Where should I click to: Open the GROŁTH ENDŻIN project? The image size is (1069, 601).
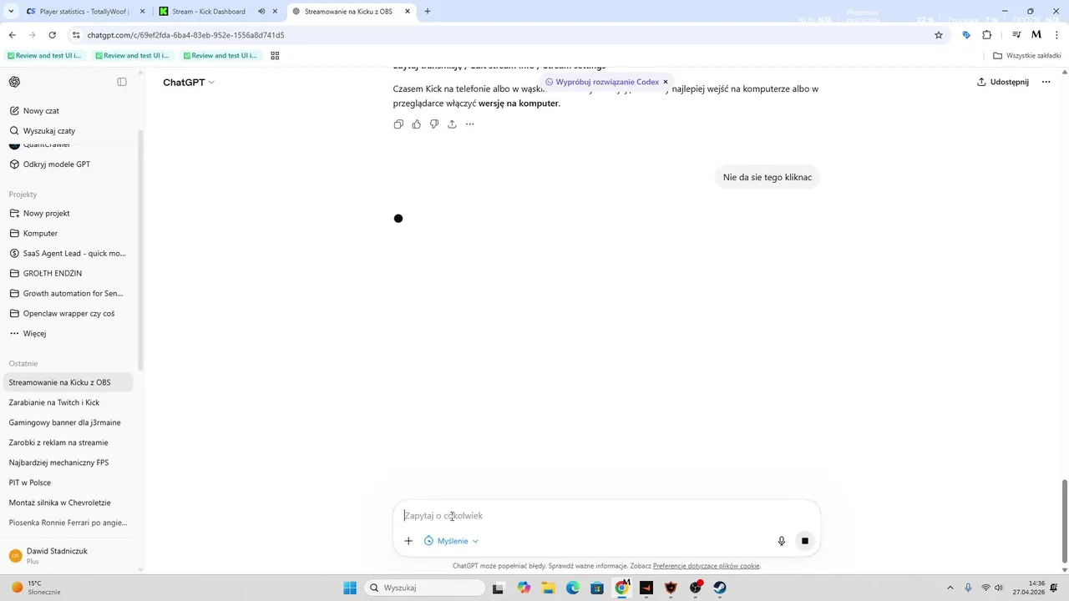point(67,273)
